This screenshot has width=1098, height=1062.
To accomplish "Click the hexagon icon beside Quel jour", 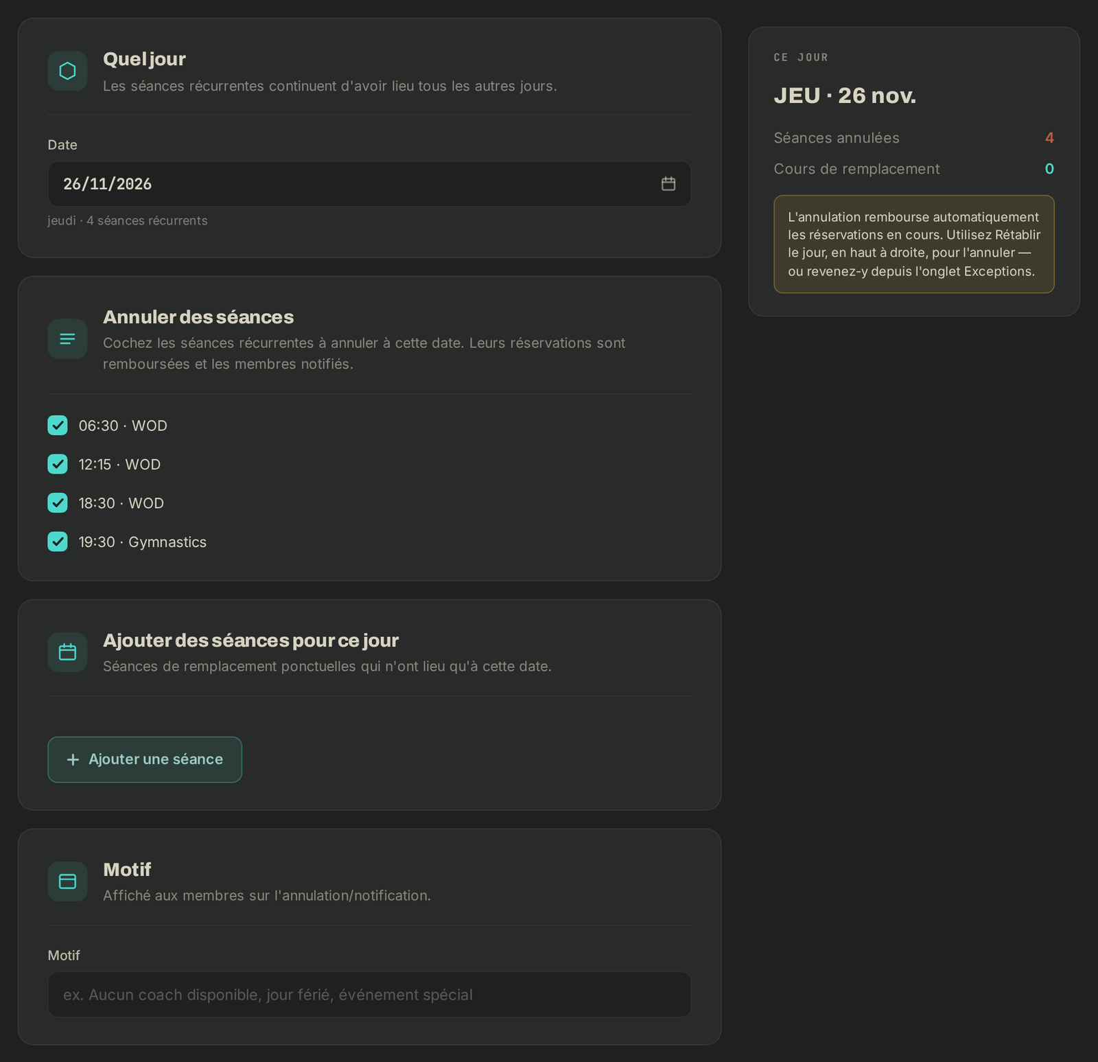I will point(67,71).
